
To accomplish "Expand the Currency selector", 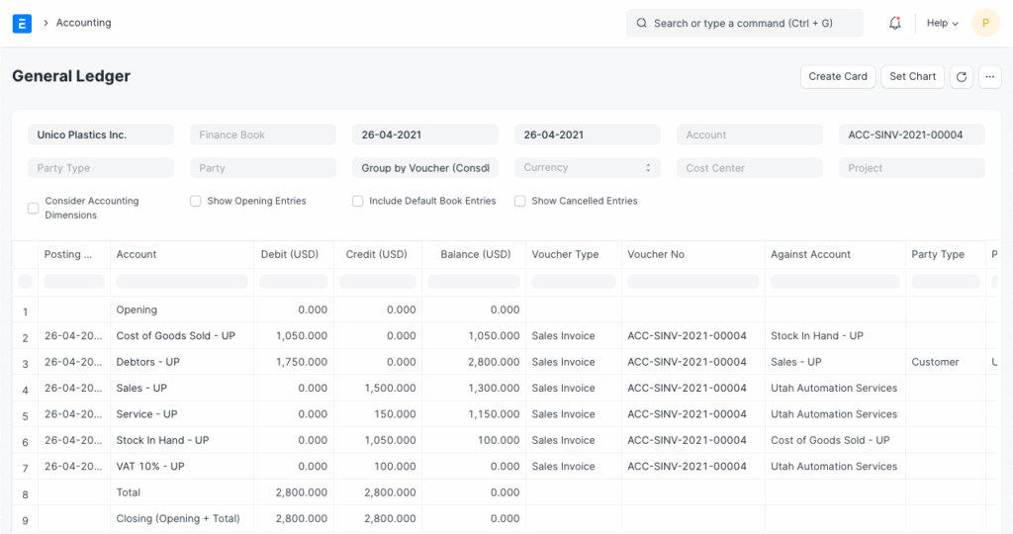I will [x=587, y=168].
